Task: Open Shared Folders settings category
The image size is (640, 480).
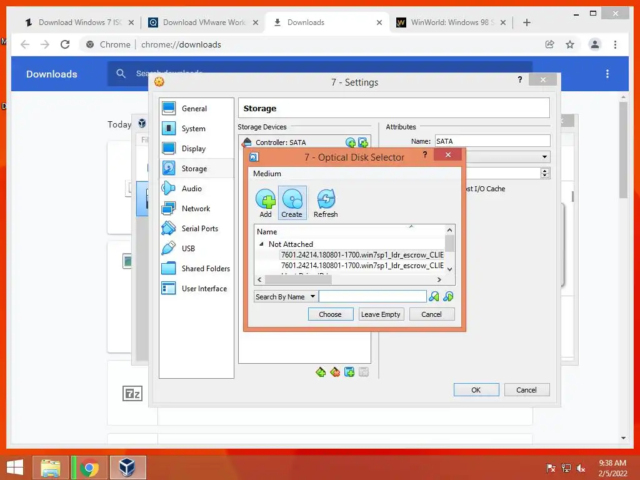Action: (196, 269)
